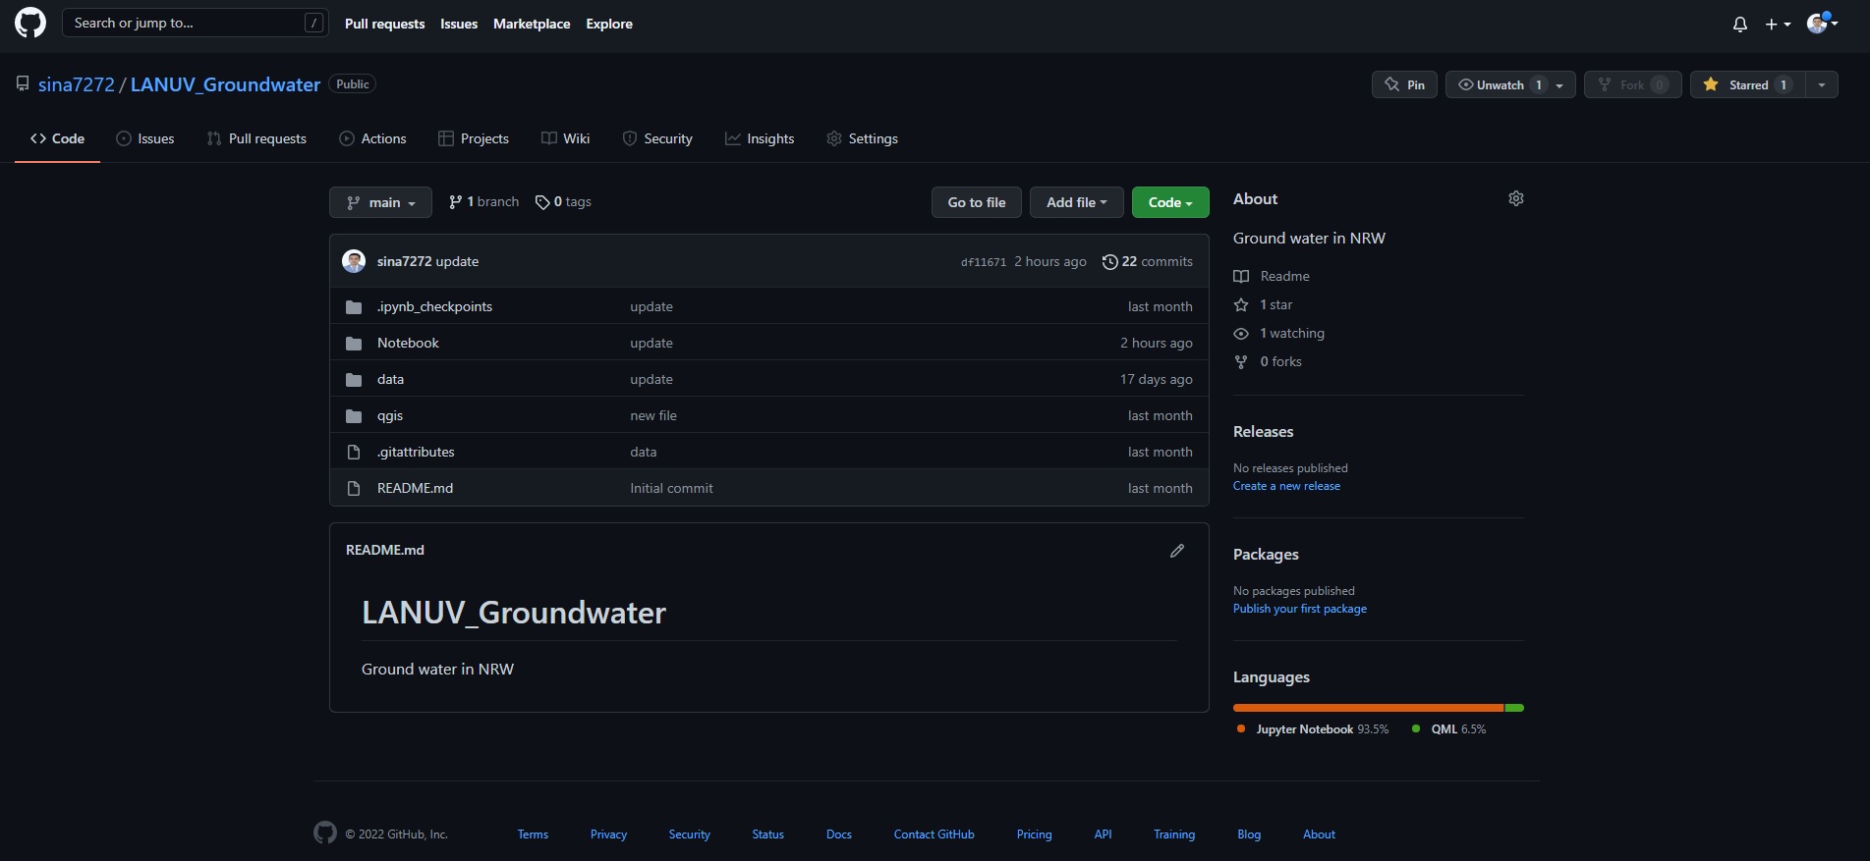The width and height of the screenshot is (1870, 861).
Task: Click the orange Jupyter Notebook language bar
Action: 1366,708
